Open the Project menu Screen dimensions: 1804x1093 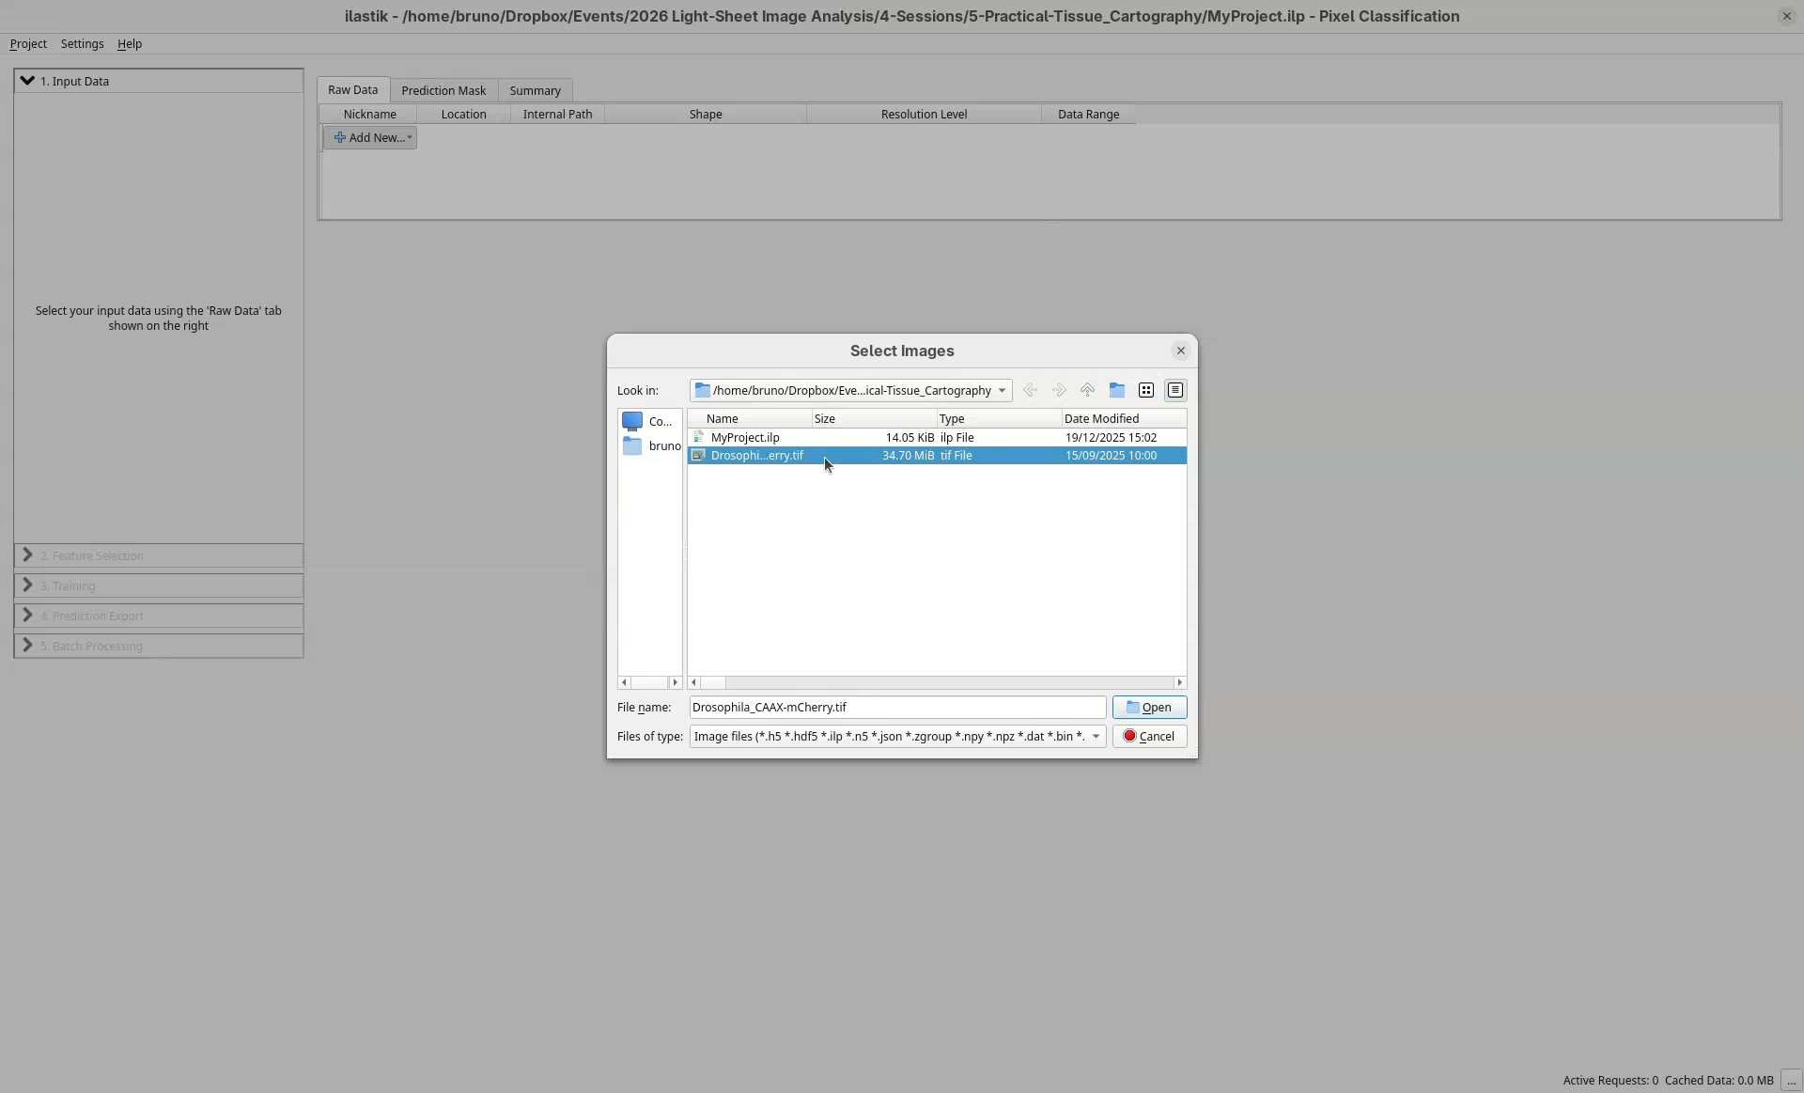(28, 44)
